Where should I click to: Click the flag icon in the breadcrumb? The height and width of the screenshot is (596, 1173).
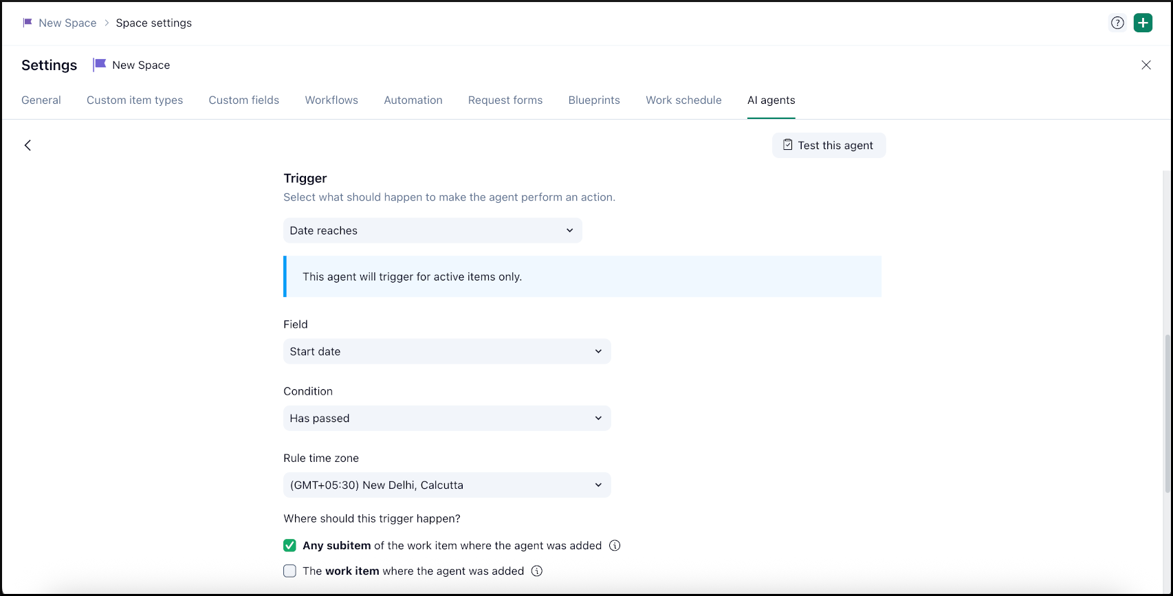click(28, 23)
